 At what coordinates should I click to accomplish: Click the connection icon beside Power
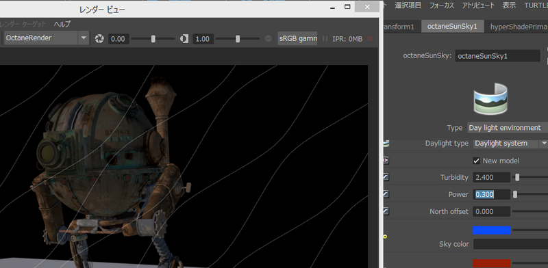[x=386, y=194]
